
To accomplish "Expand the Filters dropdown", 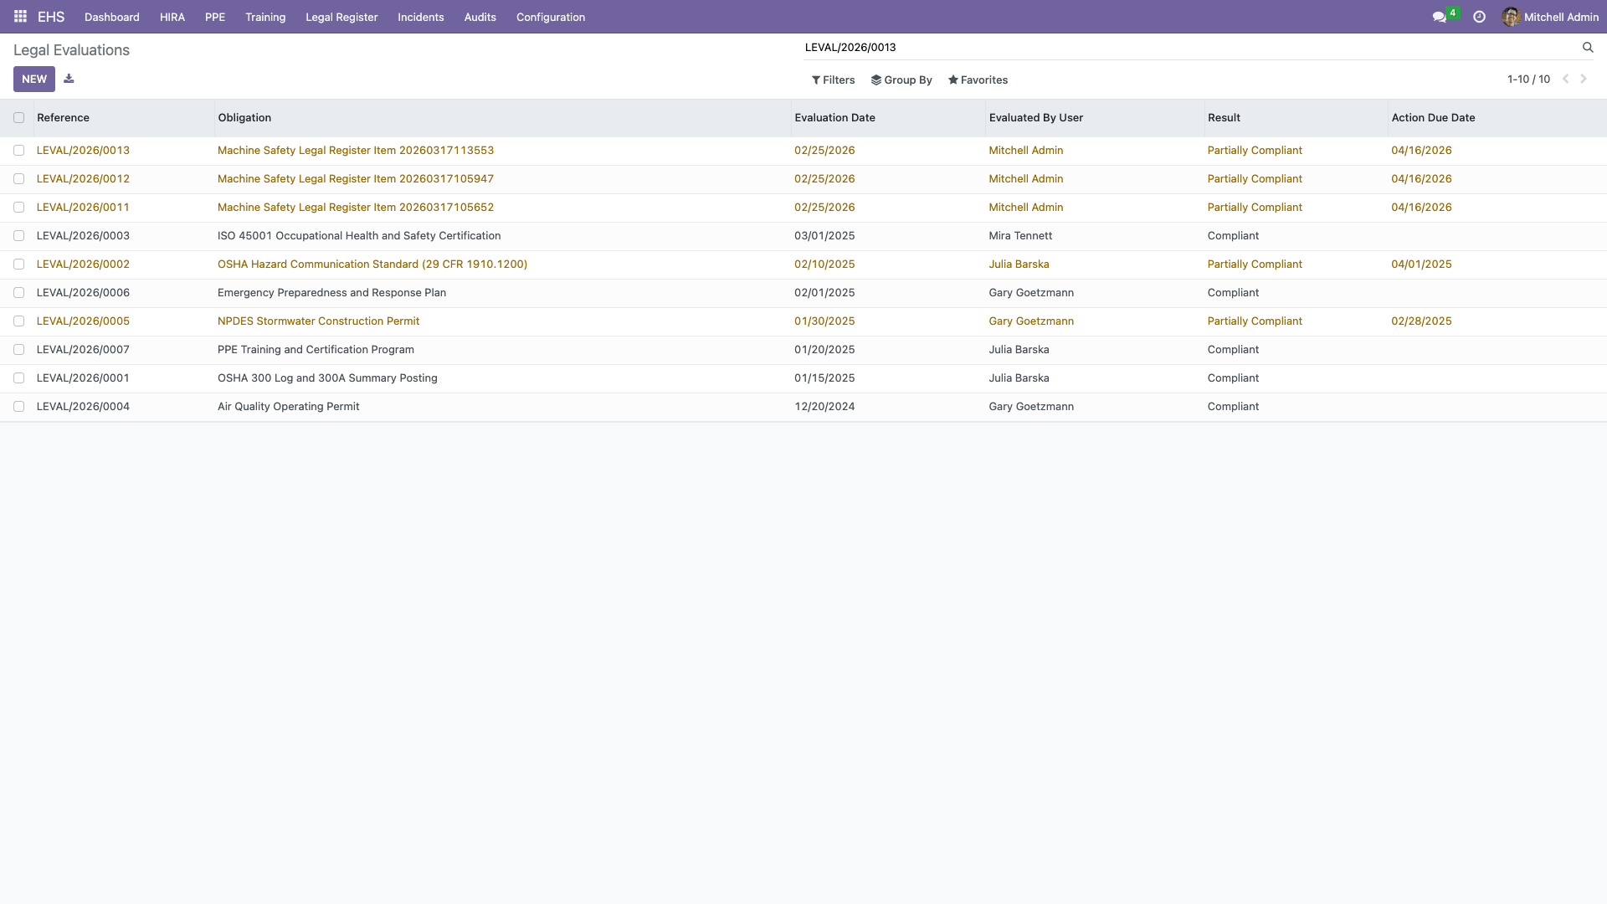I will tap(833, 80).
